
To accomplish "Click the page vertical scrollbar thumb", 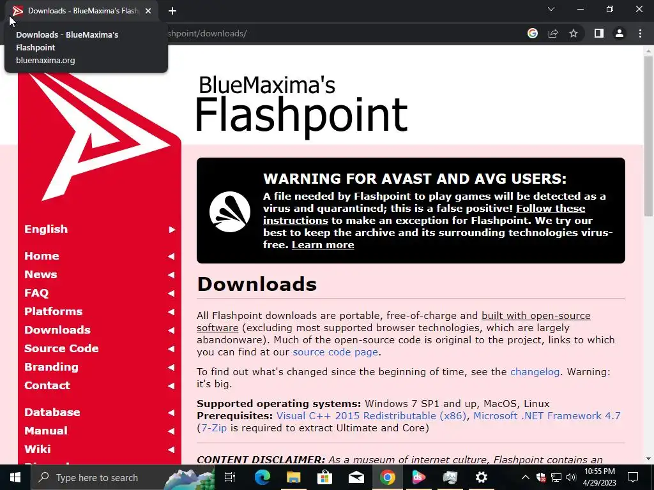I will click(648, 135).
